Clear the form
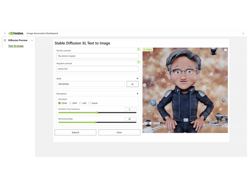The image size is (249, 187). [x=119, y=132]
